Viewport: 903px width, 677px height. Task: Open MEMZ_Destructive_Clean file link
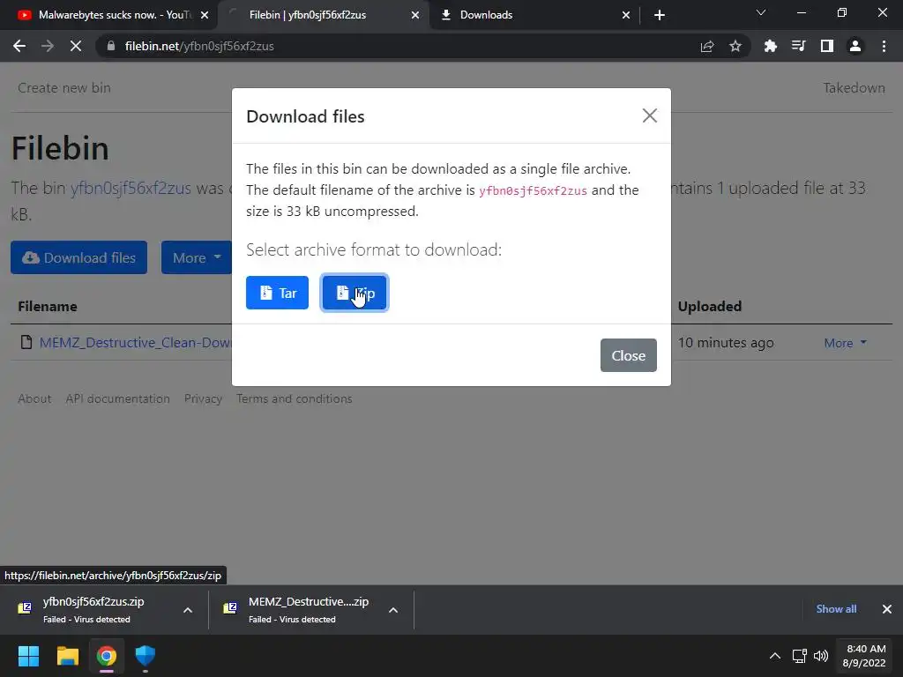coord(135,343)
